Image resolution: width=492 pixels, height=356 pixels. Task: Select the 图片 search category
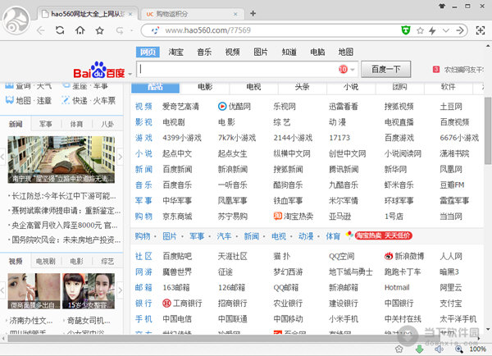tap(261, 52)
